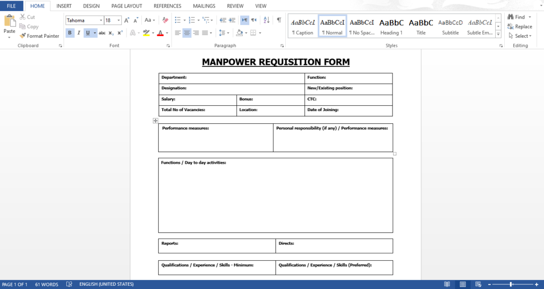Align text to the right
This screenshot has height=289, width=544.
[x=196, y=33]
